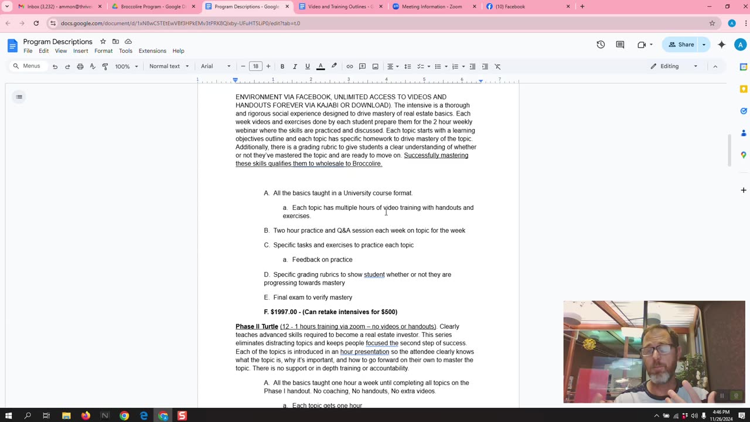Open the checklist dropdown
750x422 pixels.
point(423,66)
